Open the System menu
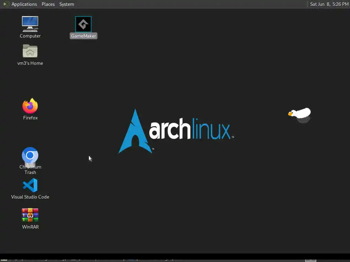 point(67,4)
